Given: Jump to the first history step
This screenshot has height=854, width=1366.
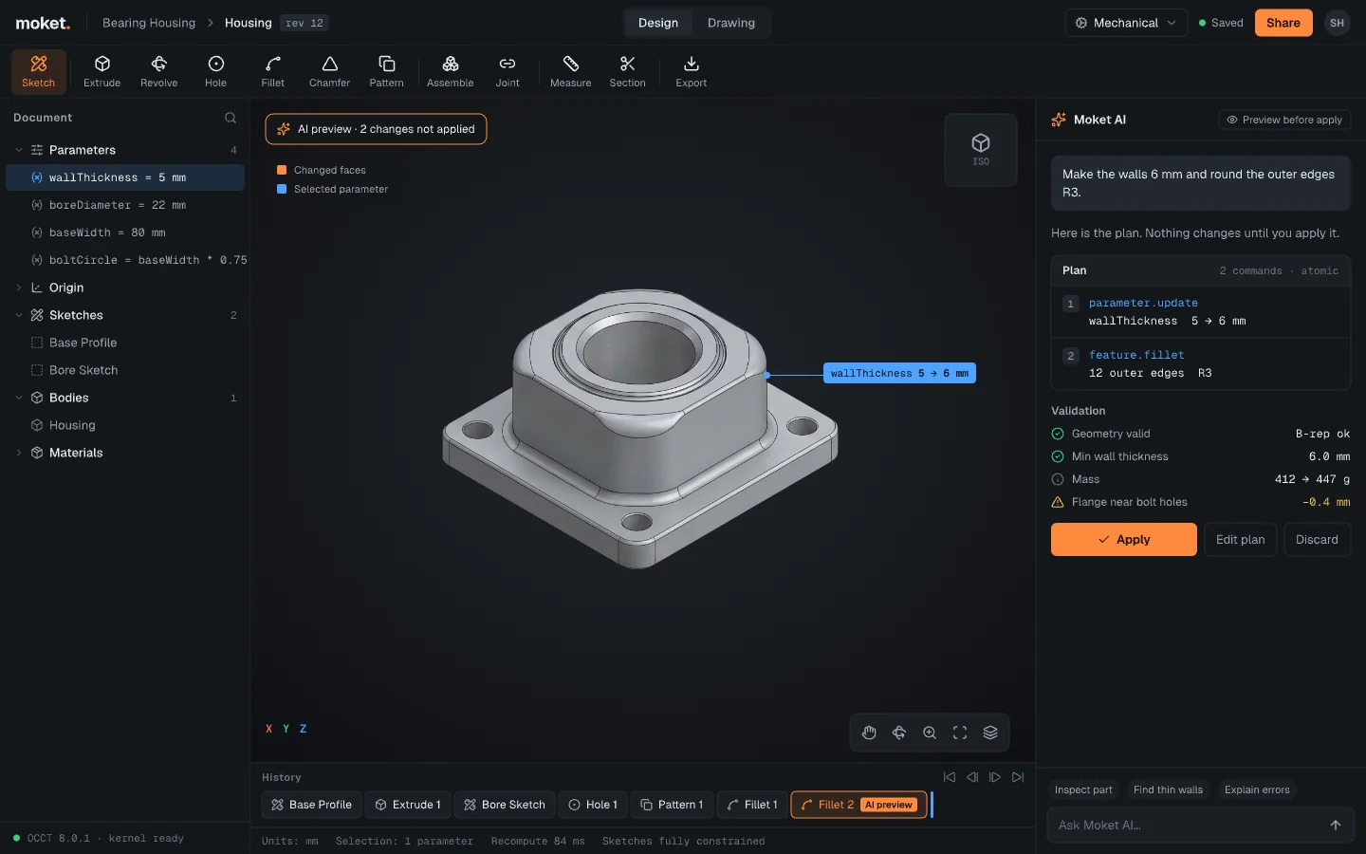Looking at the screenshot, I should pos(950,777).
